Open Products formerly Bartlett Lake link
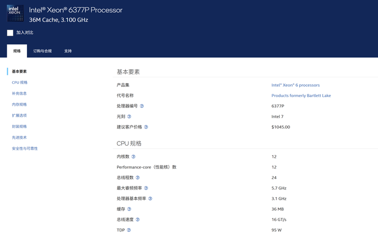Viewport: 378px width, 237px height. click(x=301, y=96)
